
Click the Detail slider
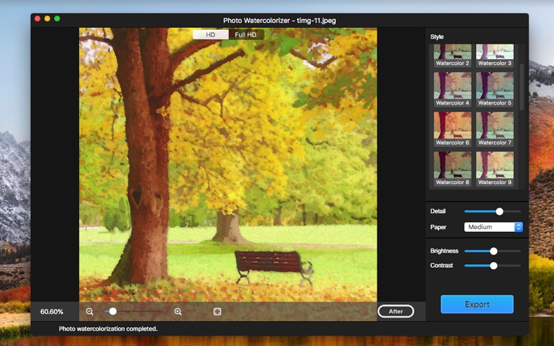[492, 211]
